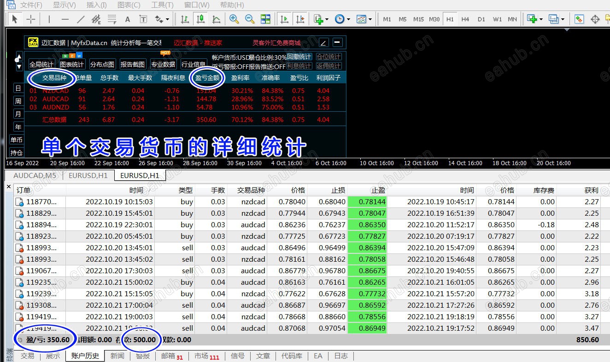The image size is (610, 362).
Task: Switch timeframe to H1
Action: 450,19
